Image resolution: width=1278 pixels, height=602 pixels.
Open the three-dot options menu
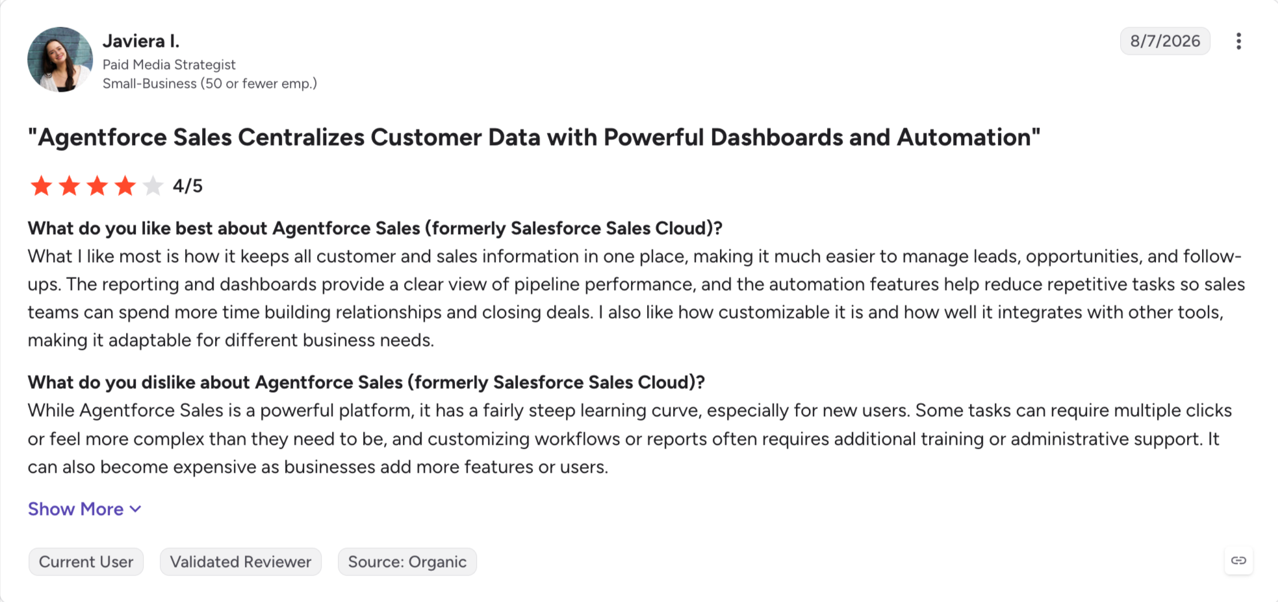[x=1238, y=41]
